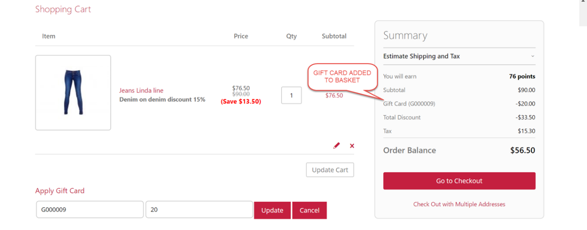Focus the gift card code field G000009
The image size is (587, 230).
(x=90, y=210)
